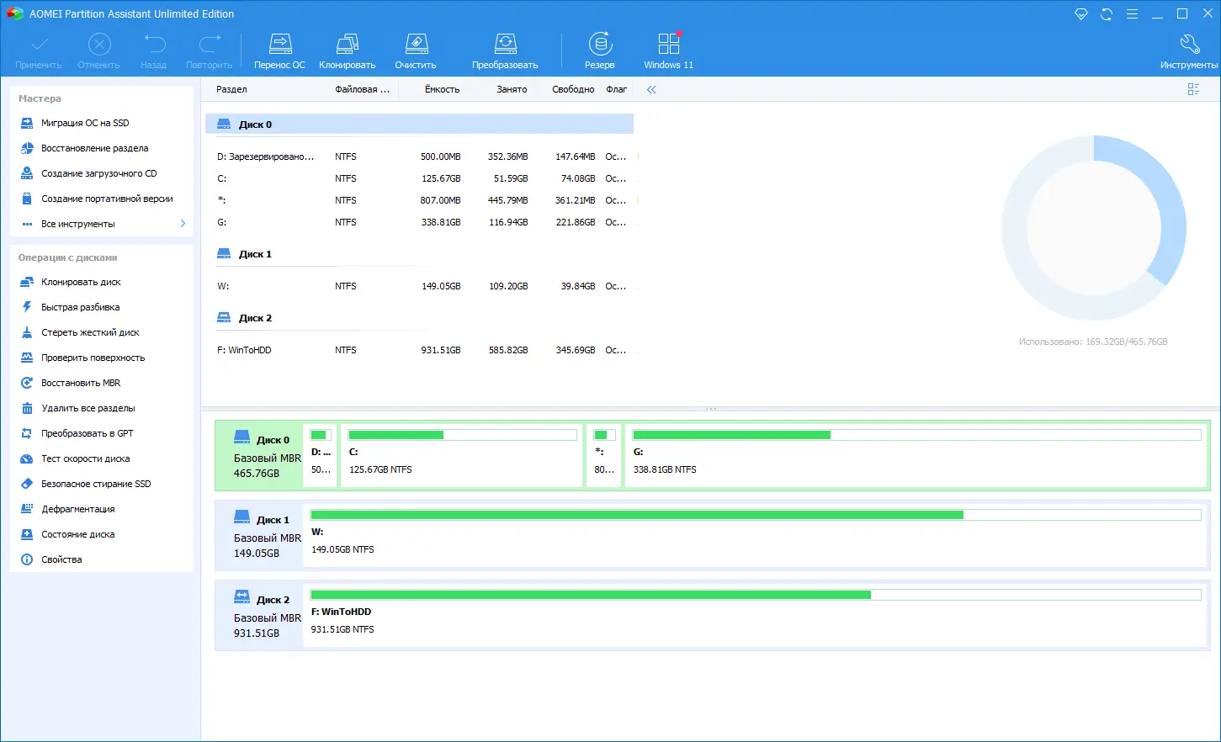This screenshot has width=1221, height=742.
Task: Click the disk usage donut chart
Action: (1093, 229)
